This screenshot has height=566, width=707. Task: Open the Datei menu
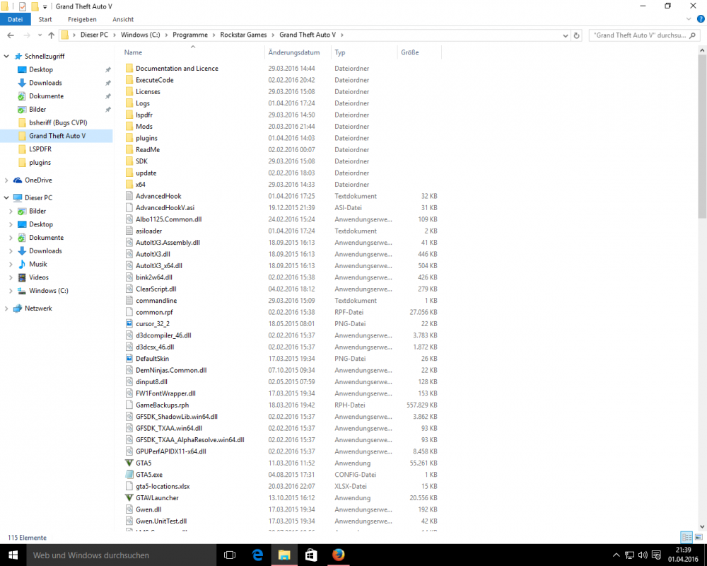[16, 19]
